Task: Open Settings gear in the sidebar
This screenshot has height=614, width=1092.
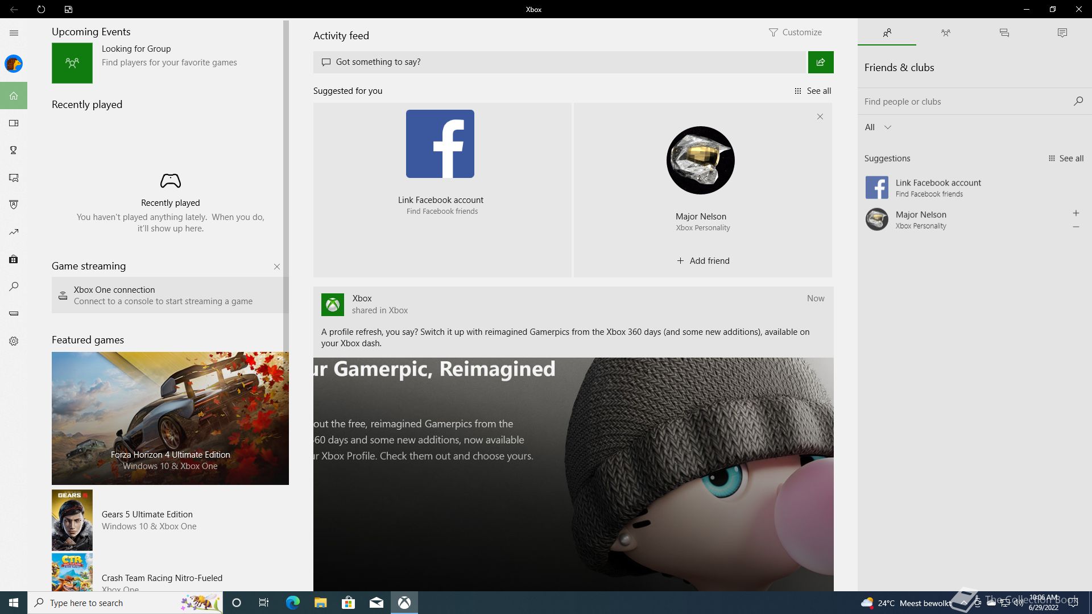Action: pyautogui.click(x=14, y=341)
